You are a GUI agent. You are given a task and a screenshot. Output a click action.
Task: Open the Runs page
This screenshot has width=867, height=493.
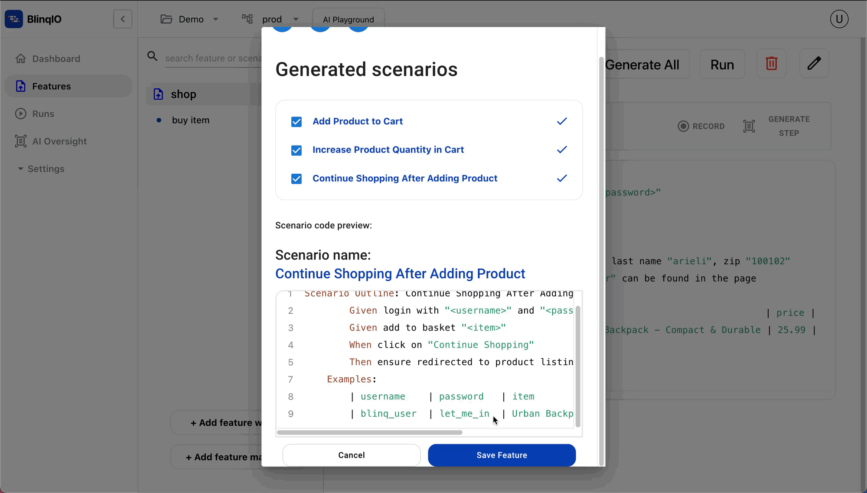coord(68,114)
